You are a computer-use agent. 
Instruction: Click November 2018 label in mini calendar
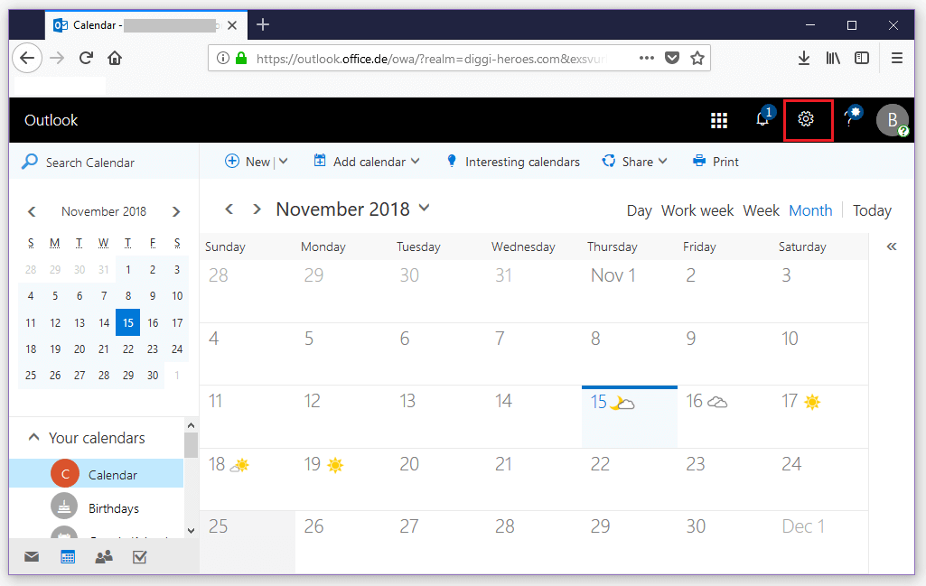[104, 211]
